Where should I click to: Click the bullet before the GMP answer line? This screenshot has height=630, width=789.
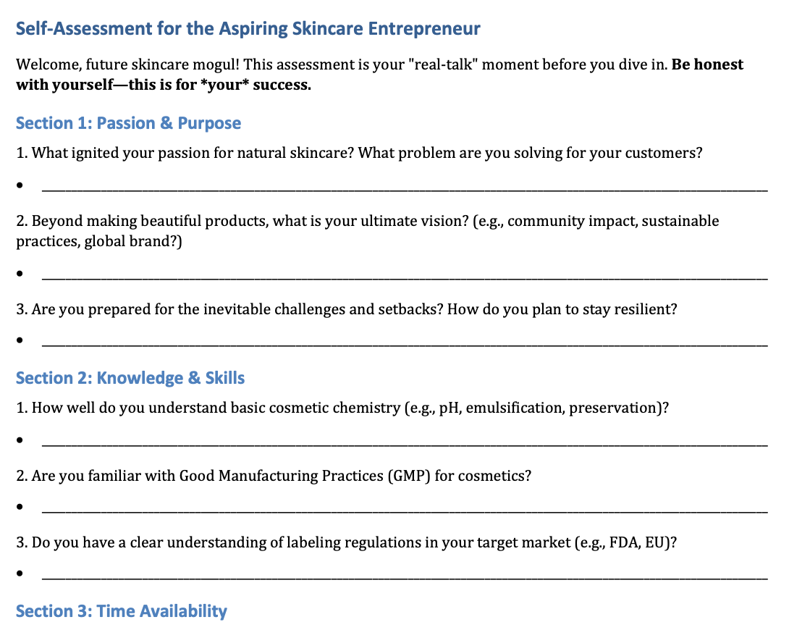click(x=20, y=507)
